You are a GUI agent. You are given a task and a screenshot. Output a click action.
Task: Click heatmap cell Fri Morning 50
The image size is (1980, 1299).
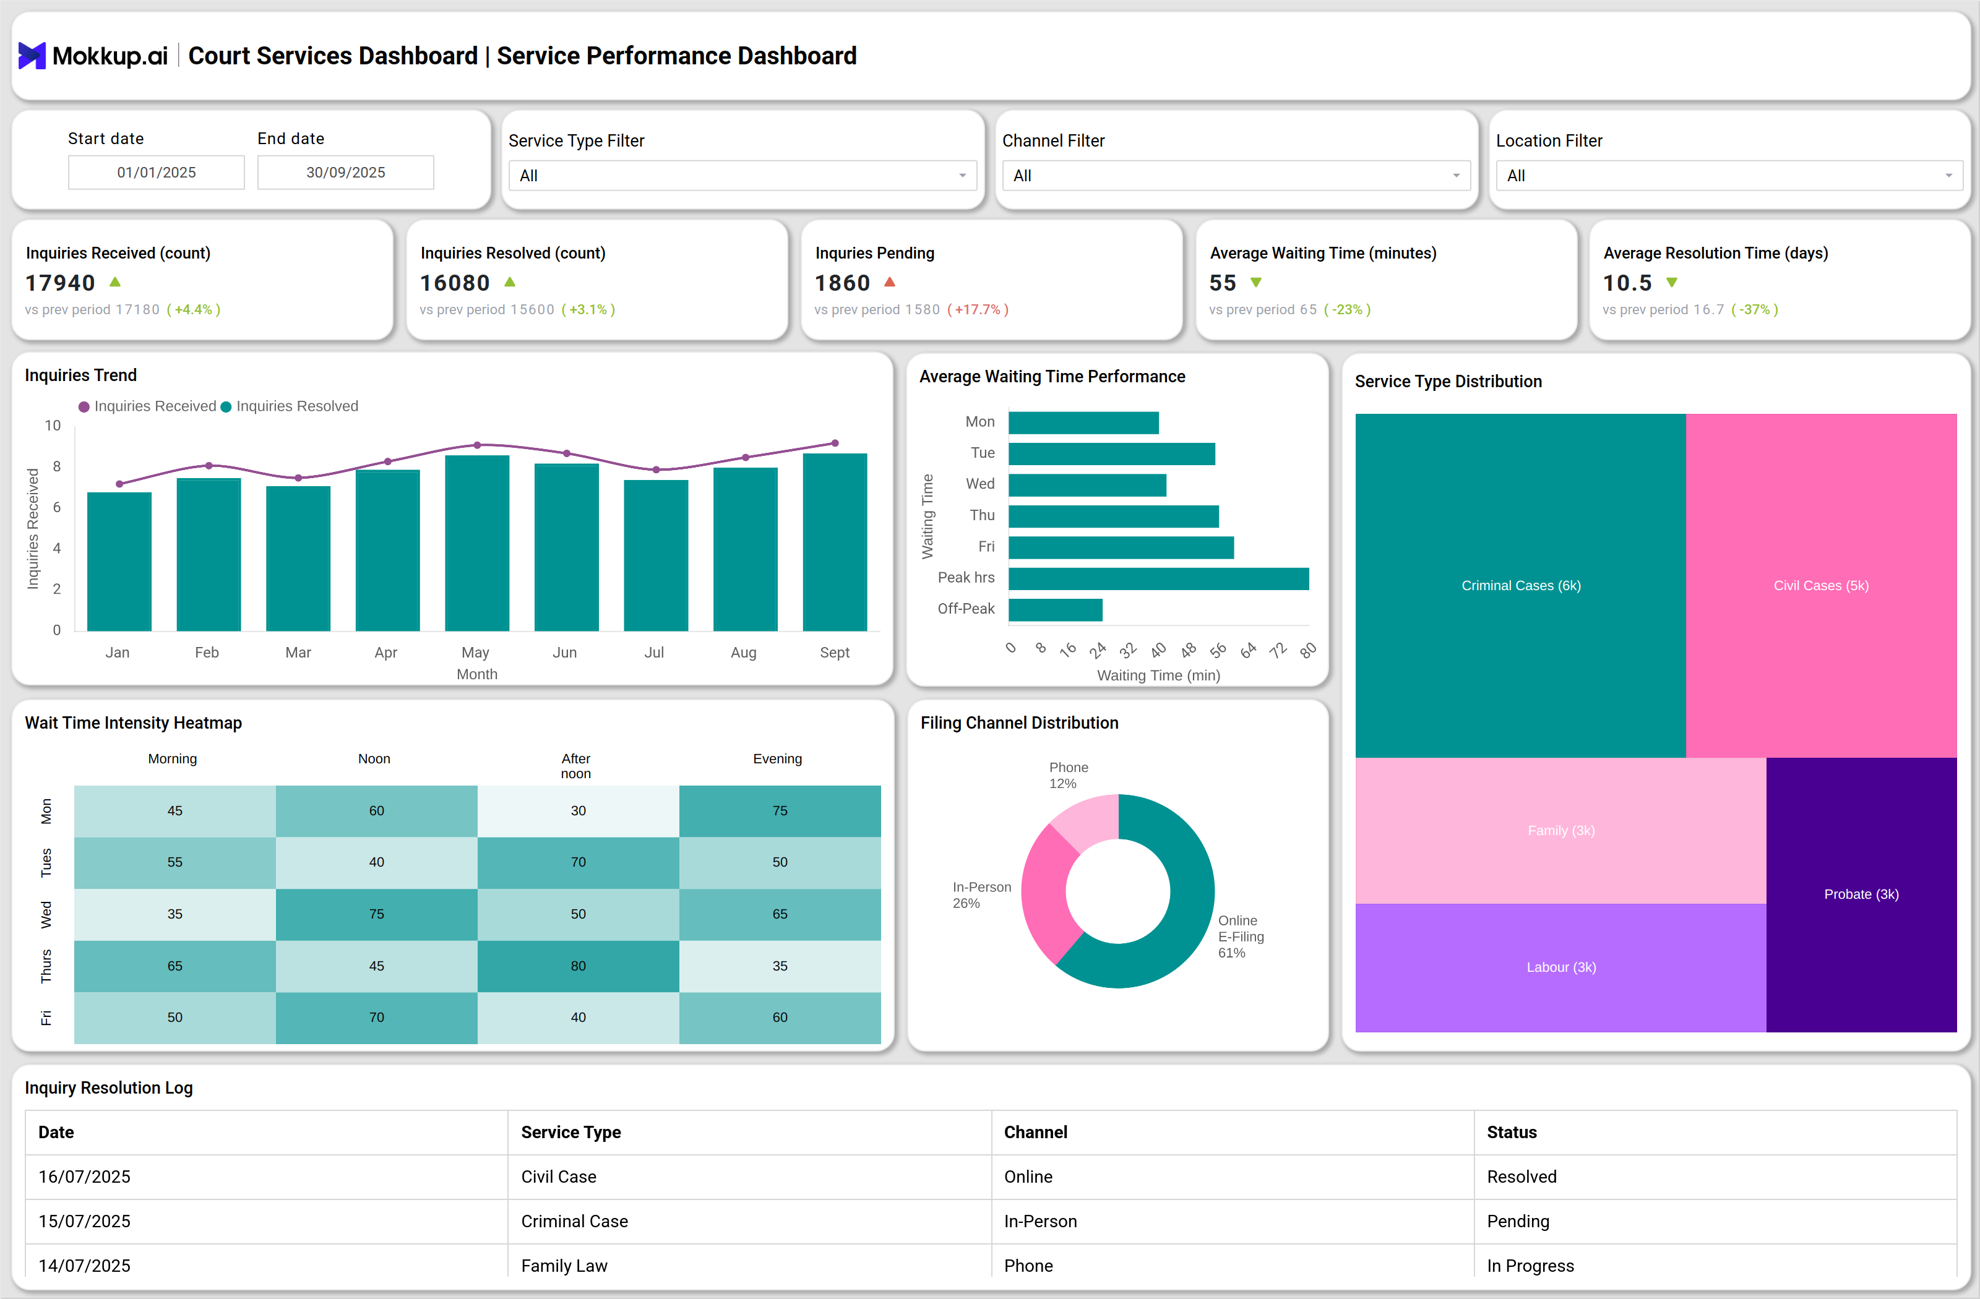(x=174, y=1018)
